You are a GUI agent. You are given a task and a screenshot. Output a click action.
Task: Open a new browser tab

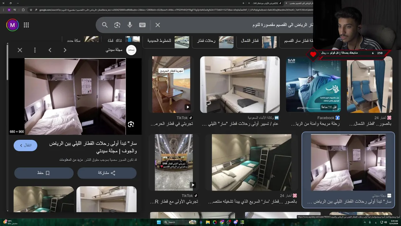click(243, 3)
